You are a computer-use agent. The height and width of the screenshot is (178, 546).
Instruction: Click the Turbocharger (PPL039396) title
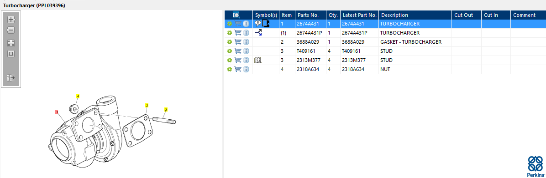[x=34, y=5]
